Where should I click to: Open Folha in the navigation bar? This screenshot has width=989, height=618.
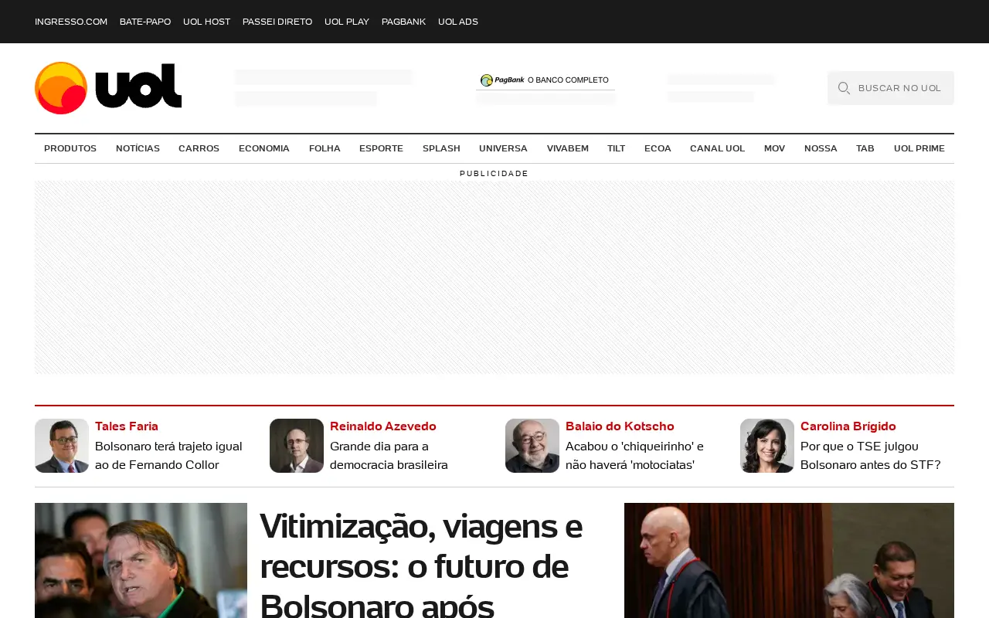point(325,148)
